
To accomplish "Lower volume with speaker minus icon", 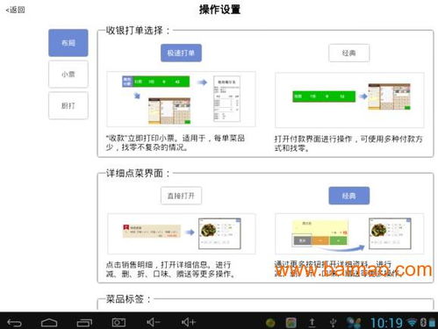I will (x=154, y=322).
